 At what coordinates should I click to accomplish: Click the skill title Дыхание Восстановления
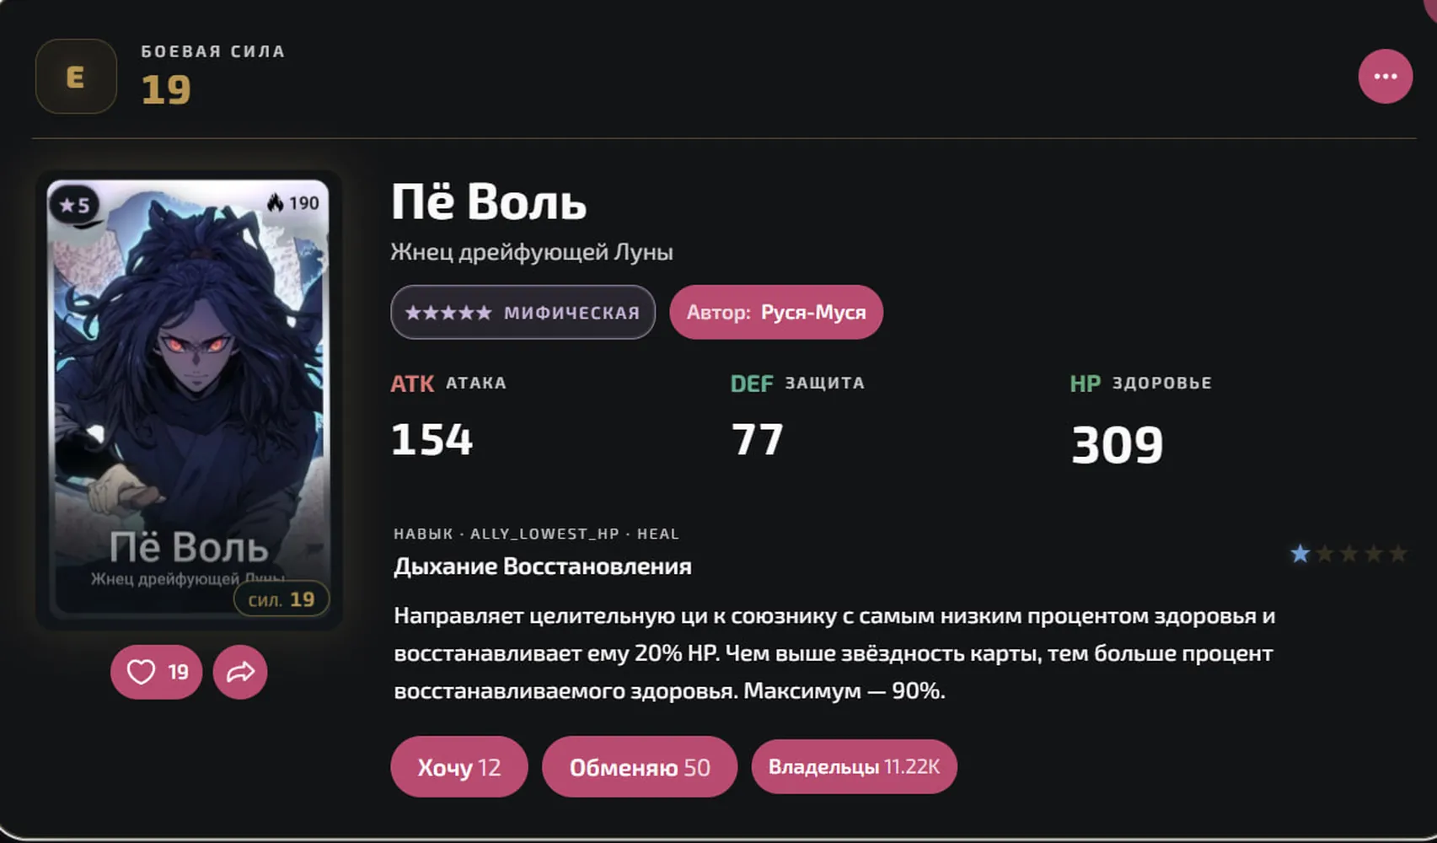click(542, 566)
